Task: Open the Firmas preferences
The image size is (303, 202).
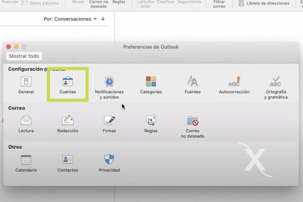Action: [109, 124]
